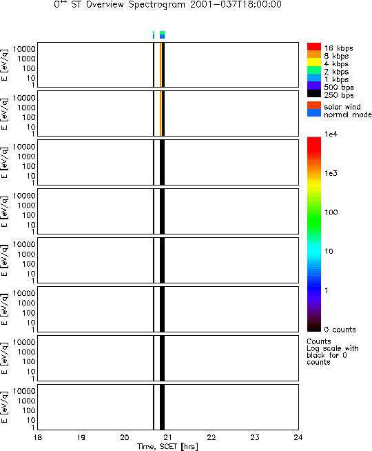
Task: Click the 'solar wind' legend label
Action: [342, 107]
